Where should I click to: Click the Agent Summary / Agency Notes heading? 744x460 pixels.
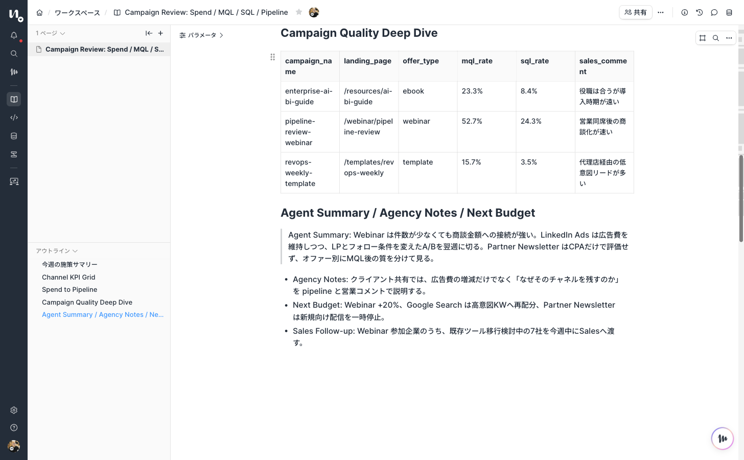(408, 213)
